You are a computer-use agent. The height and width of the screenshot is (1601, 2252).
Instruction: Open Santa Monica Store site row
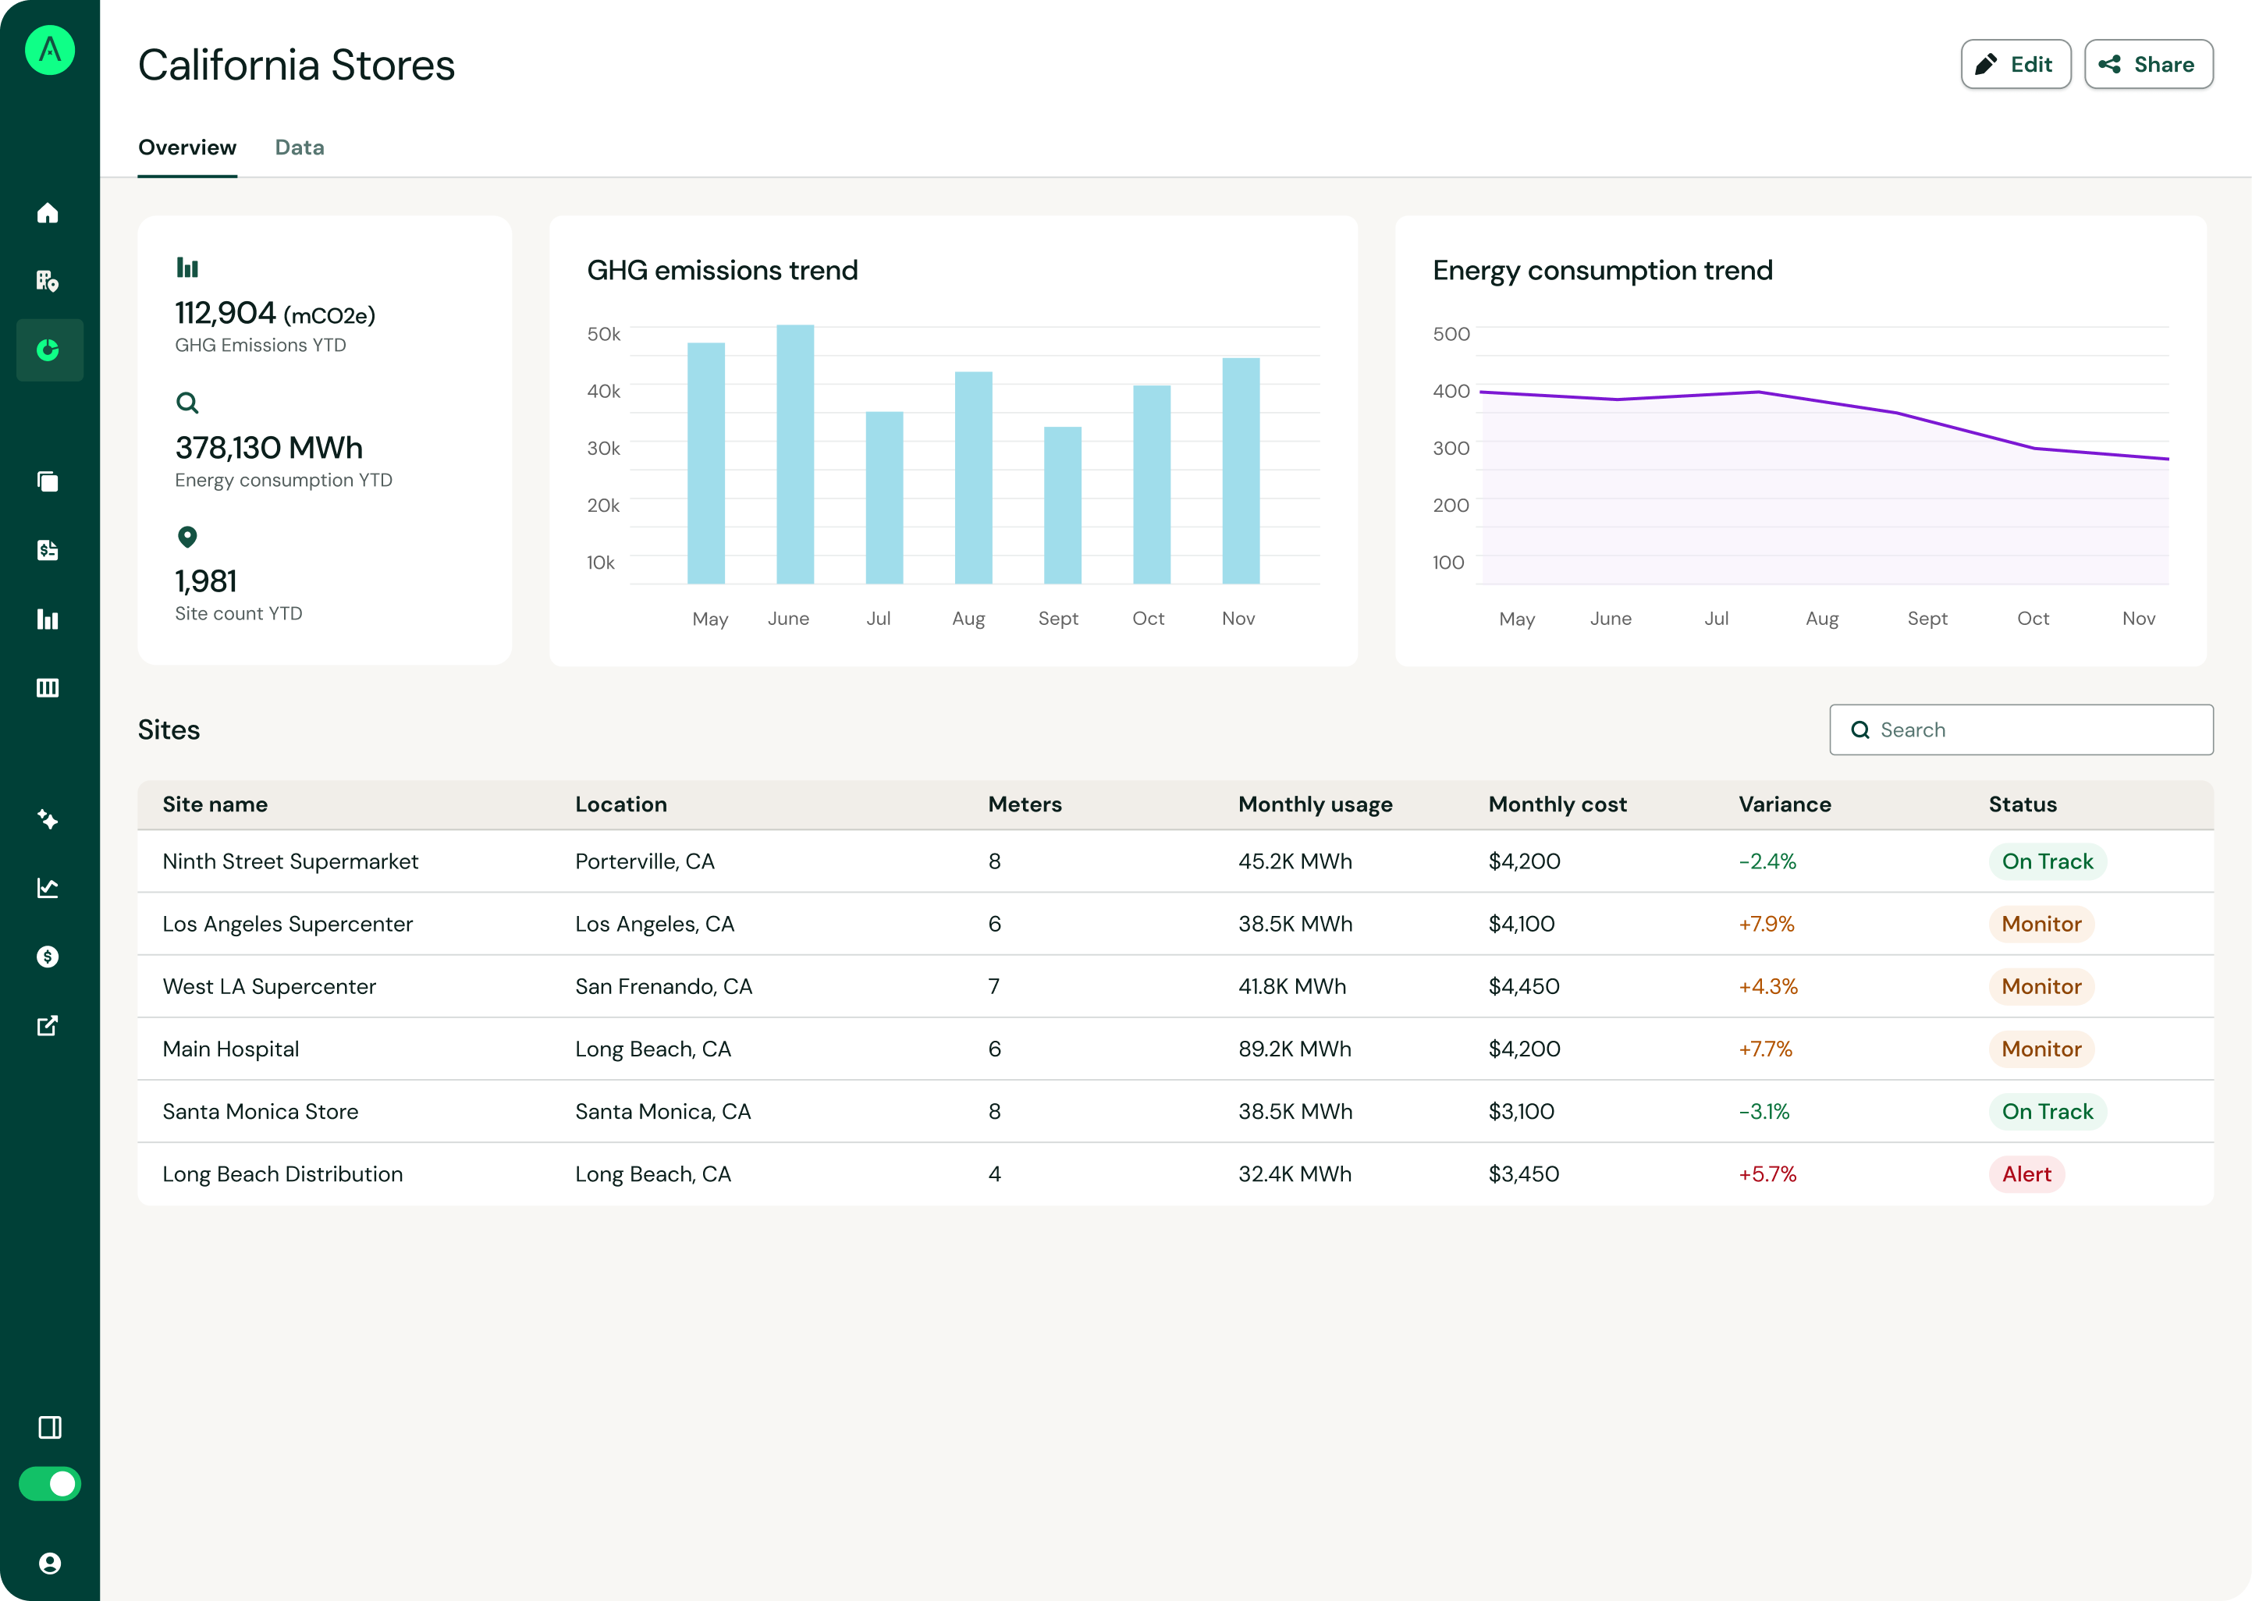(x=1175, y=1112)
